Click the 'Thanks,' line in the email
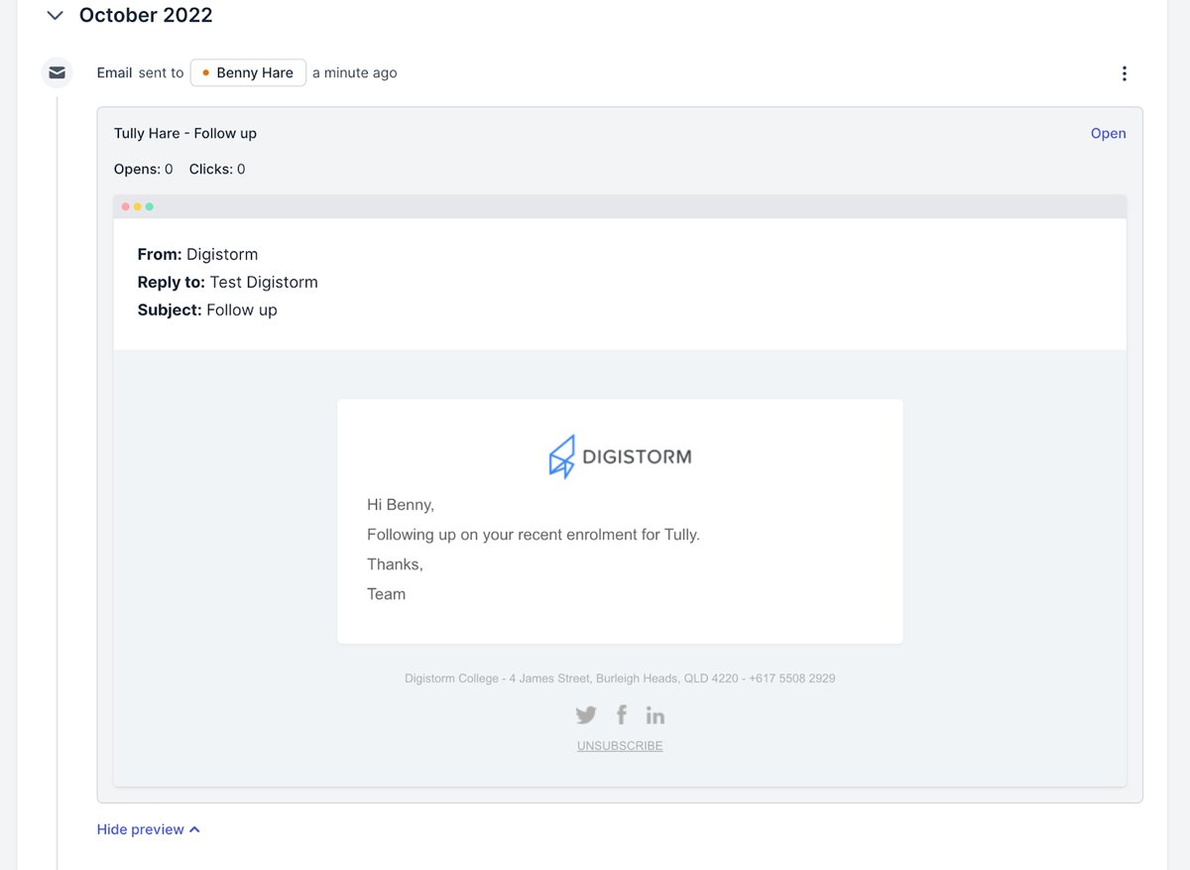 tap(395, 564)
